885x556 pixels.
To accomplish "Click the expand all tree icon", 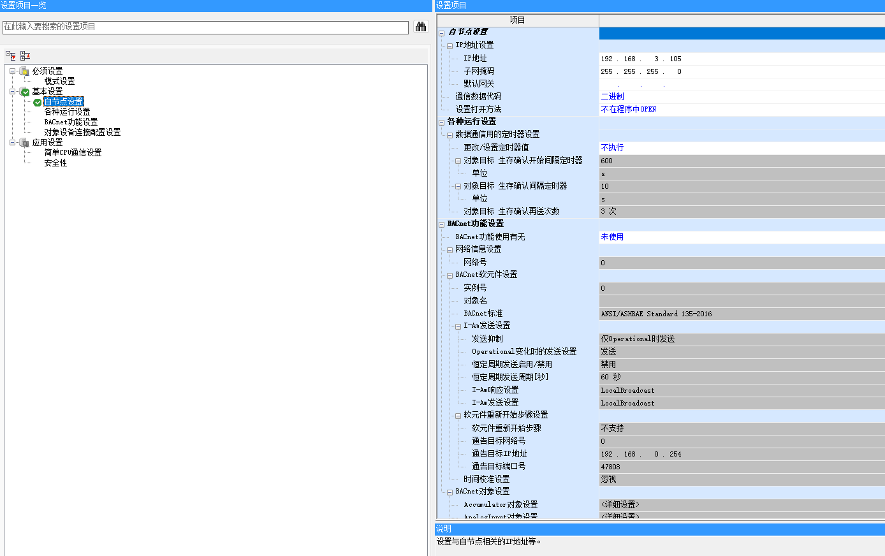I will point(11,56).
